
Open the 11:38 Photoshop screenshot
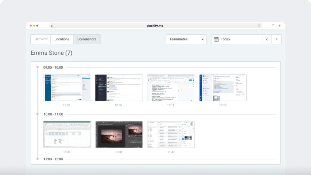tap(118, 134)
